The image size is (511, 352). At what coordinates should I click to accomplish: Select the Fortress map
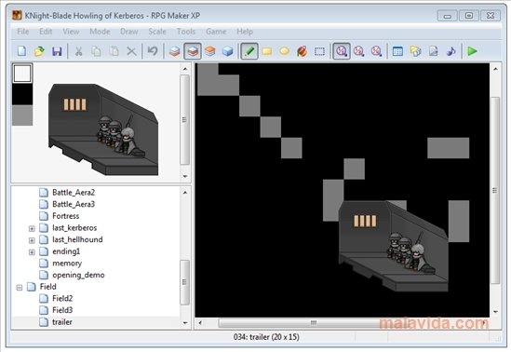tap(65, 216)
